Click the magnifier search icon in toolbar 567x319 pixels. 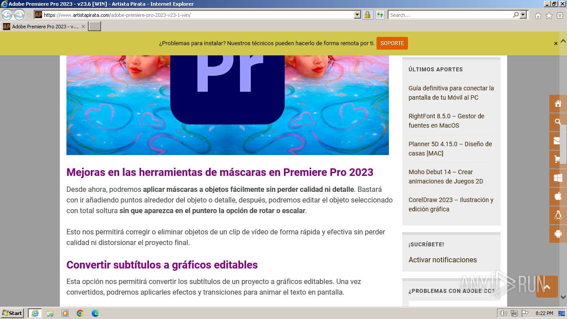(516, 15)
